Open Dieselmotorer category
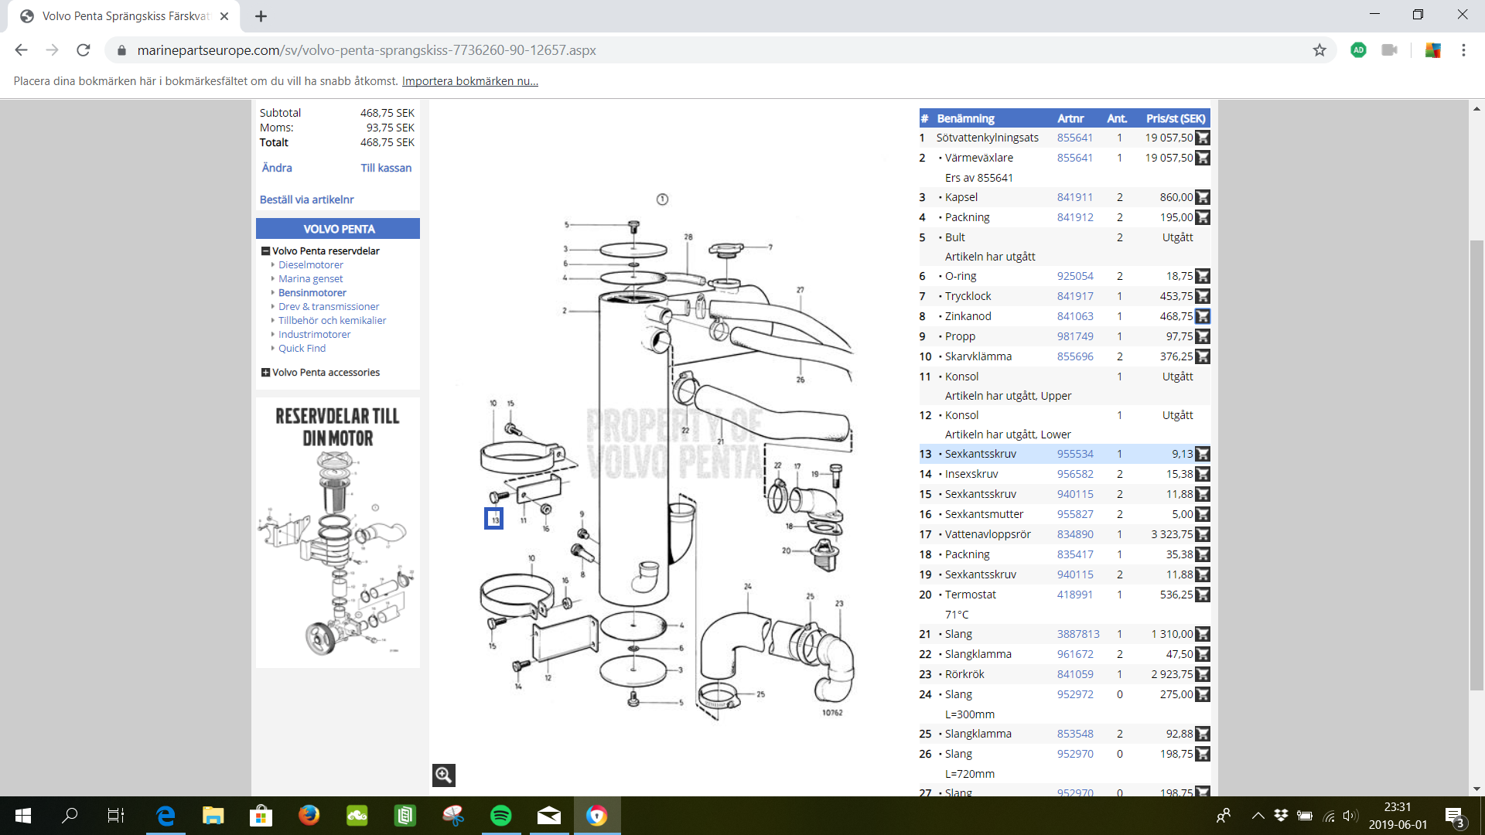This screenshot has height=835, width=1485. click(311, 265)
